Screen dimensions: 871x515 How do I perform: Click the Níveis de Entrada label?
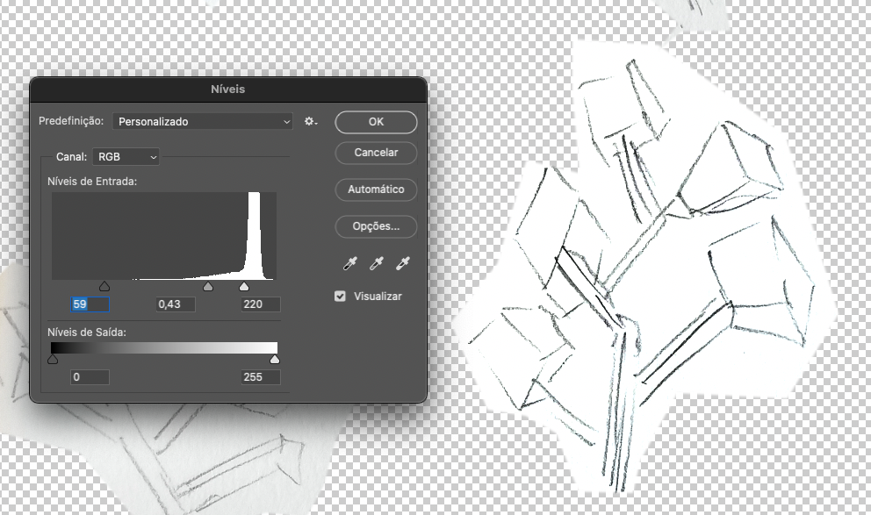(92, 182)
